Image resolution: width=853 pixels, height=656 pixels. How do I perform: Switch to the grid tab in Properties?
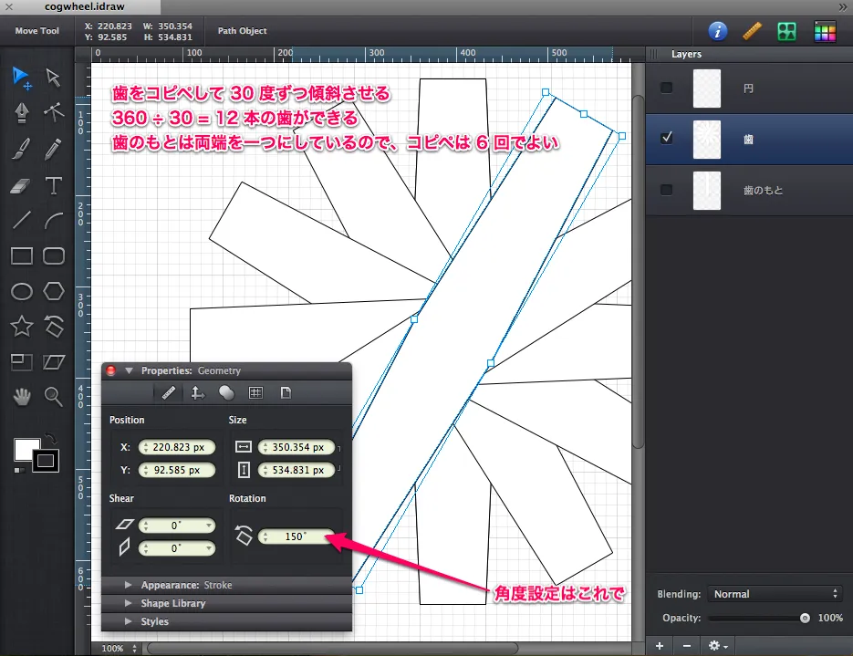pos(255,393)
